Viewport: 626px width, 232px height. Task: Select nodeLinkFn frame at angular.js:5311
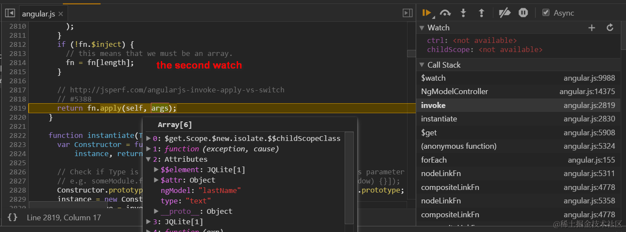click(518, 173)
